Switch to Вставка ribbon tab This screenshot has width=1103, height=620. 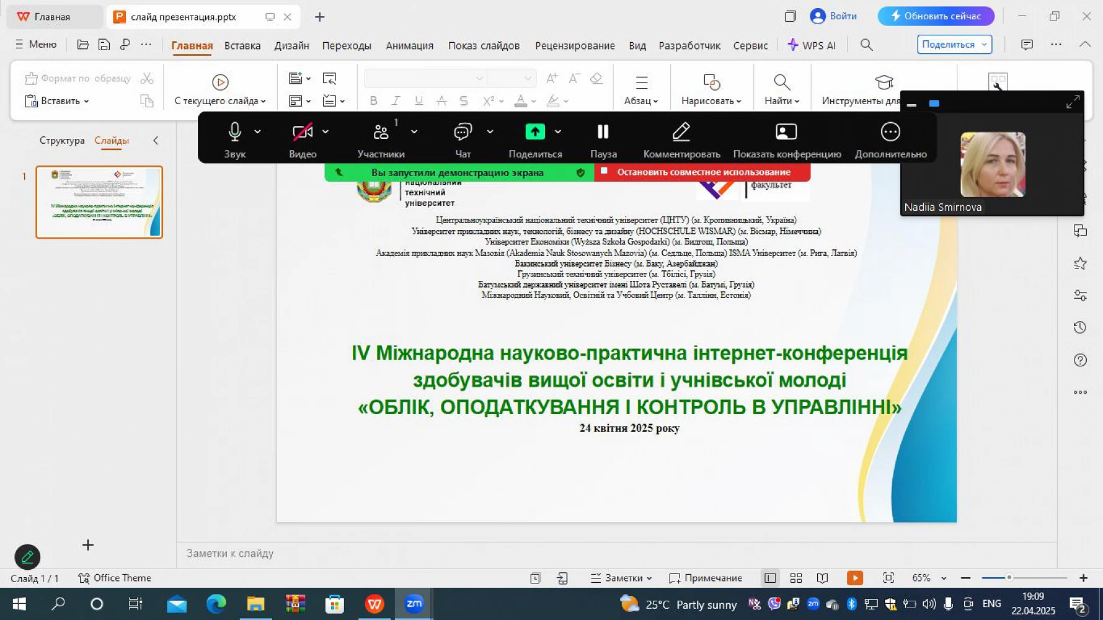(242, 45)
